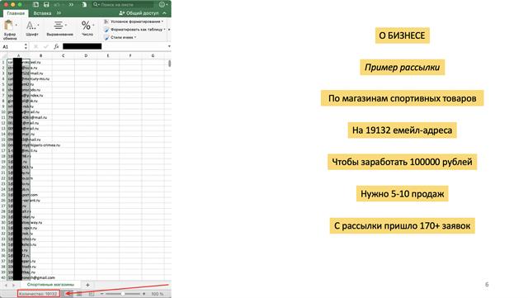
Task: Click the Число percent icon
Action: point(86,26)
